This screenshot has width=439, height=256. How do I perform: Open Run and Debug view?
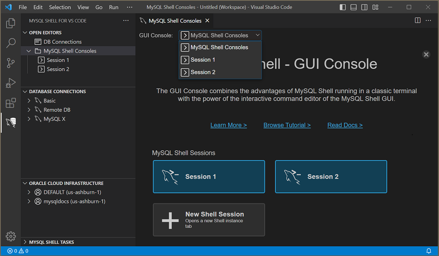point(10,83)
